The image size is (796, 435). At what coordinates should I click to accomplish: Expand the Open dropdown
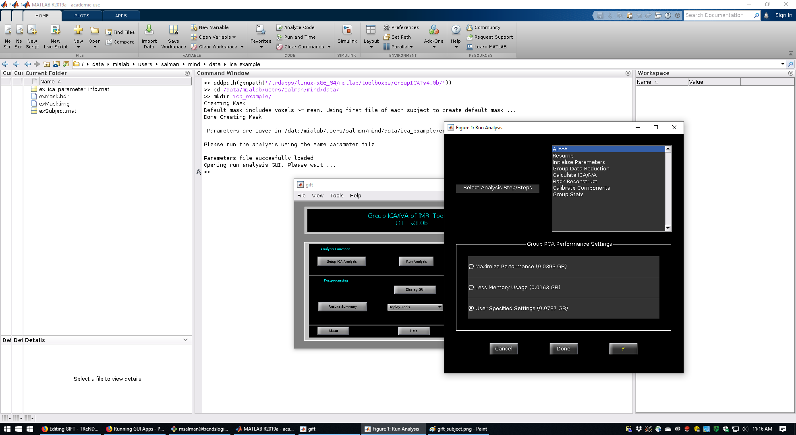(95, 47)
